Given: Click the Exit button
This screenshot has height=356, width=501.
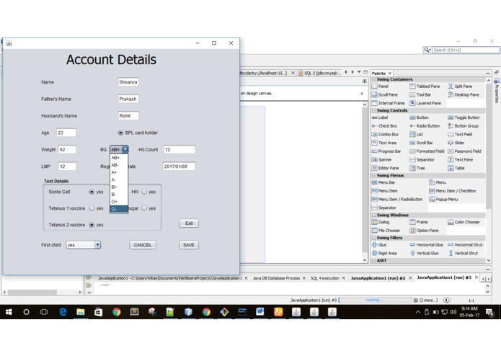Looking at the screenshot, I should [x=189, y=223].
